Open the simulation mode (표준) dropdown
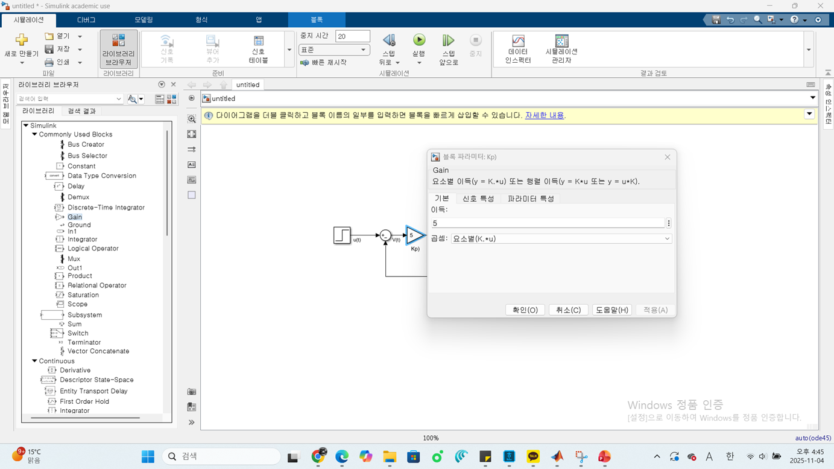Image resolution: width=834 pixels, height=469 pixels. pyautogui.click(x=334, y=50)
